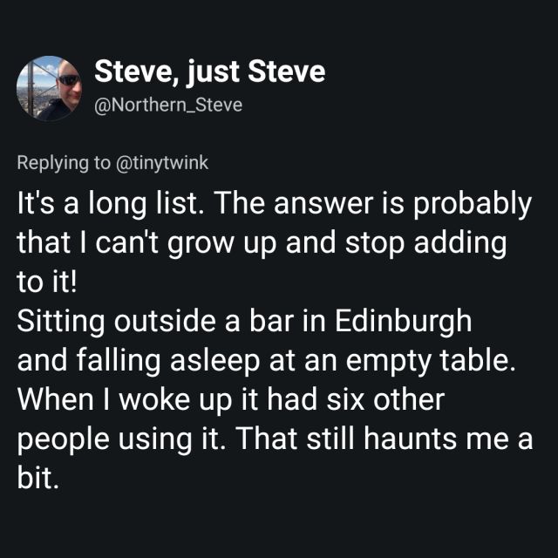This screenshot has width=558, height=558.
Task: Click the phrase 'stop adding' in the tweet
Action: (x=425, y=244)
